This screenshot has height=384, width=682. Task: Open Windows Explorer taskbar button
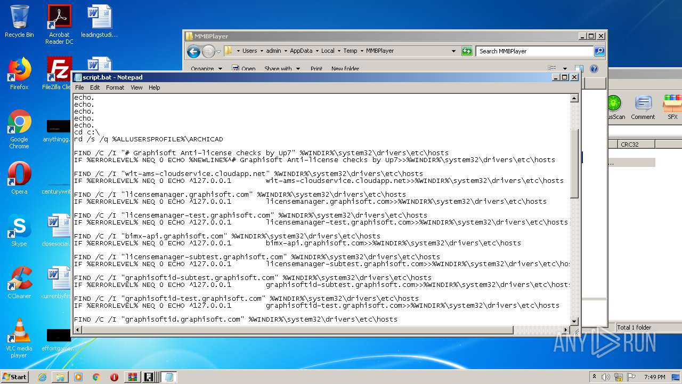point(60,377)
